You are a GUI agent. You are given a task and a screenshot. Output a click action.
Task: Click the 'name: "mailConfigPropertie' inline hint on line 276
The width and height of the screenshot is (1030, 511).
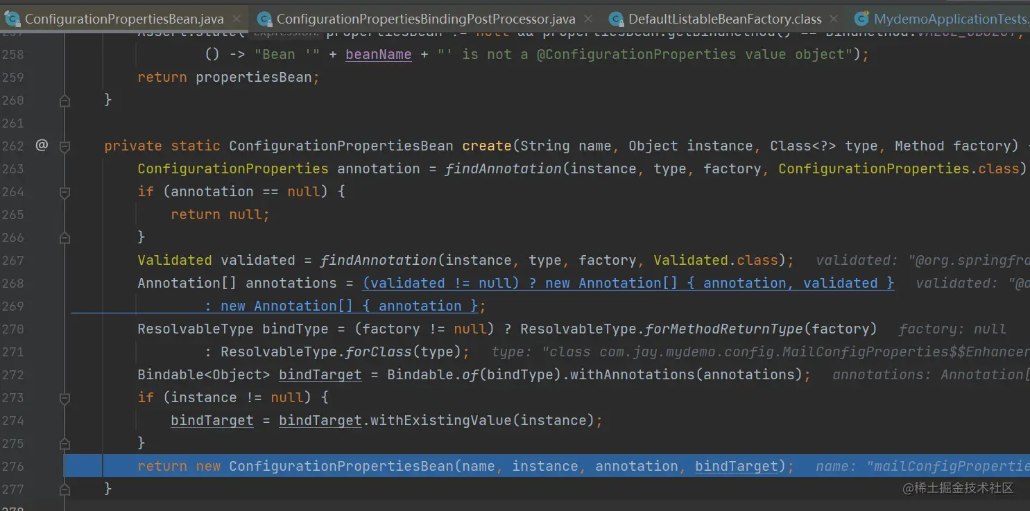coord(922,467)
